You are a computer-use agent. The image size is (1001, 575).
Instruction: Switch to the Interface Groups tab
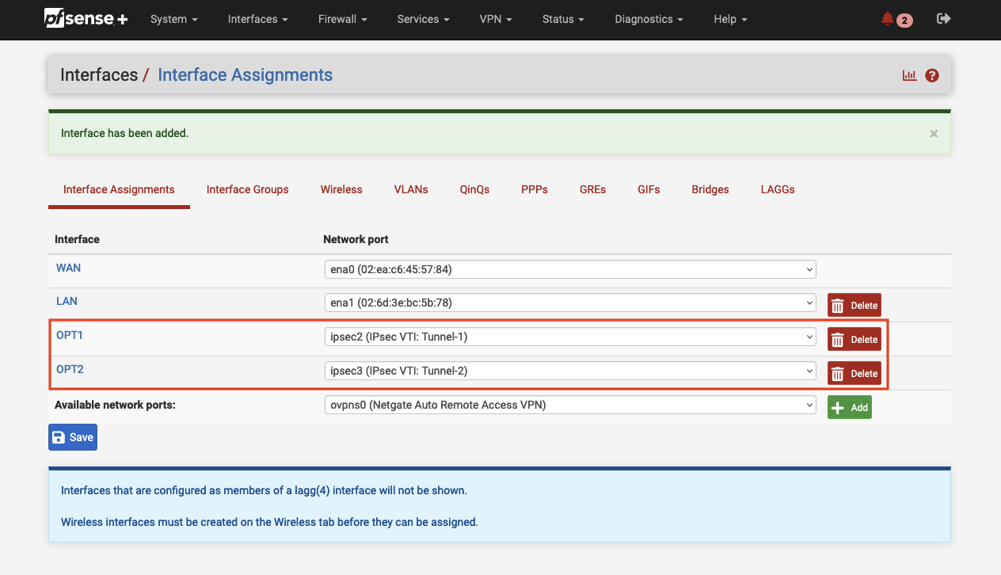coord(247,189)
